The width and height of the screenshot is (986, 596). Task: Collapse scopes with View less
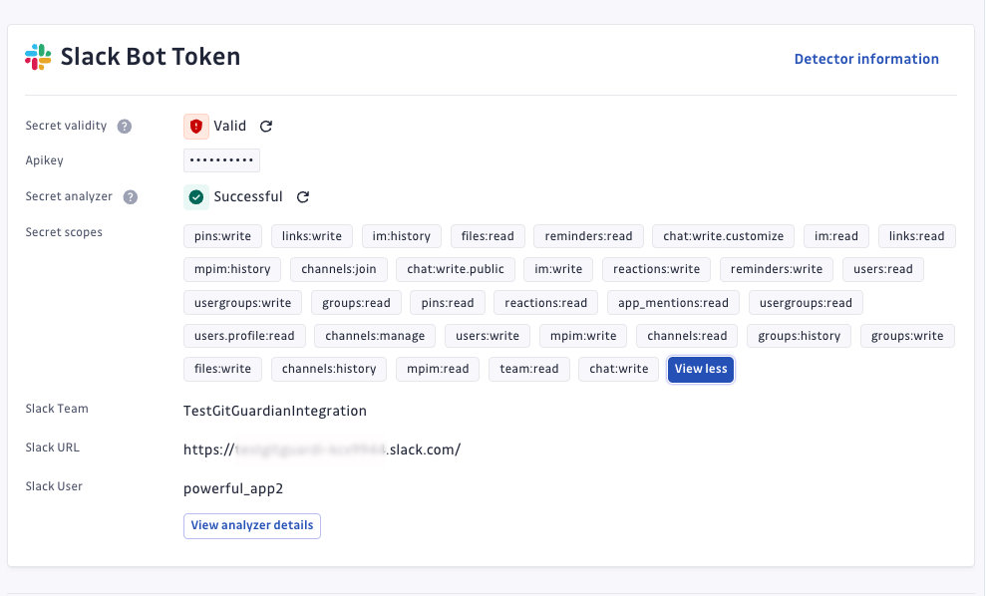(701, 369)
